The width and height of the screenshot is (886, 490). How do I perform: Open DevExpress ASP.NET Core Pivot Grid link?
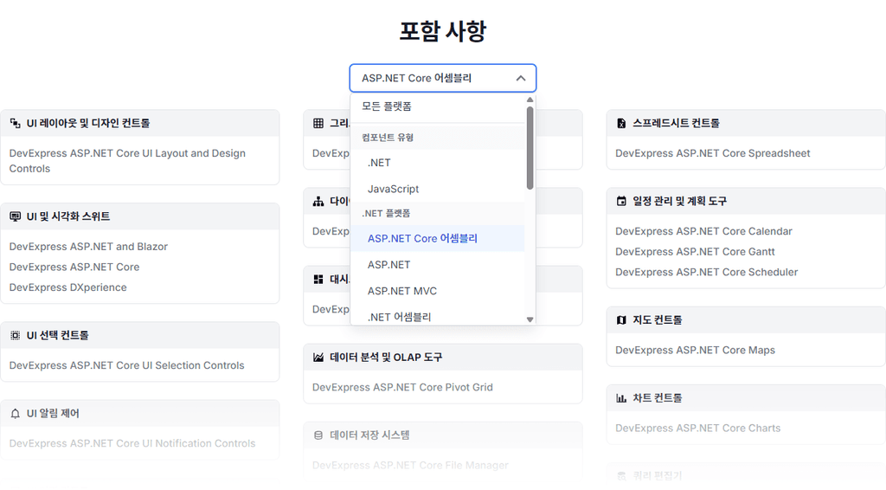tap(402, 387)
